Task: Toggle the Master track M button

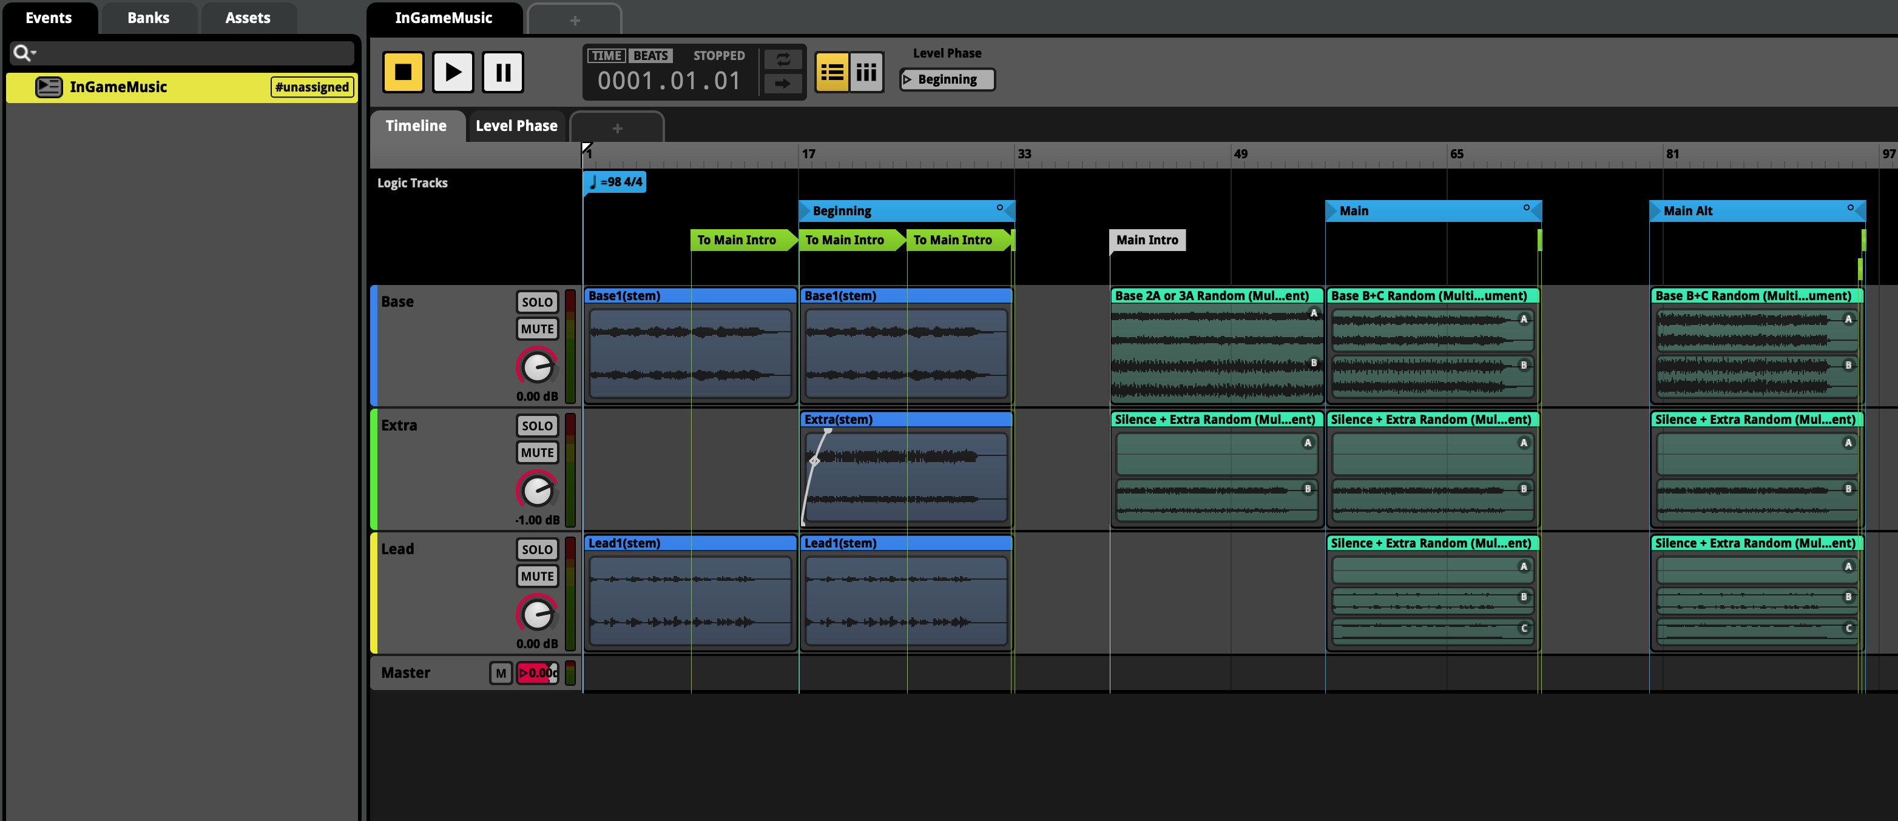Action: pyautogui.click(x=501, y=673)
